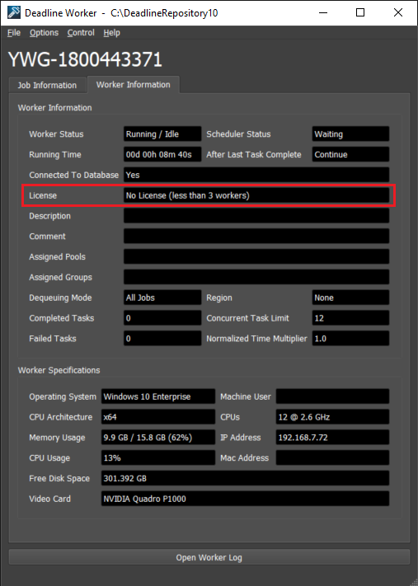This screenshot has height=586, width=418.
Task: Click the IP Address value '192.168.7.72'
Action: [x=332, y=438]
